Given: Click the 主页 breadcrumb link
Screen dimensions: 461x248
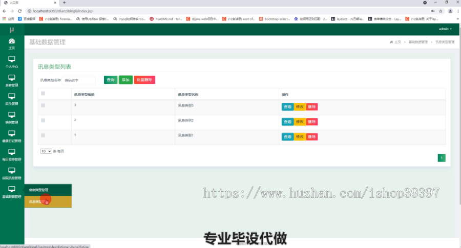Looking at the screenshot, I should [x=397, y=42].
